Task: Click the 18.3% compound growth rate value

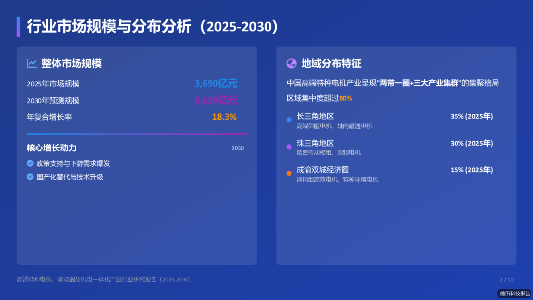Action: [x=224, y=117]
